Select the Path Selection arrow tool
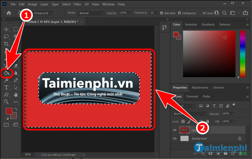The height and width of the screenshot is (159, 252). point(16,87)
